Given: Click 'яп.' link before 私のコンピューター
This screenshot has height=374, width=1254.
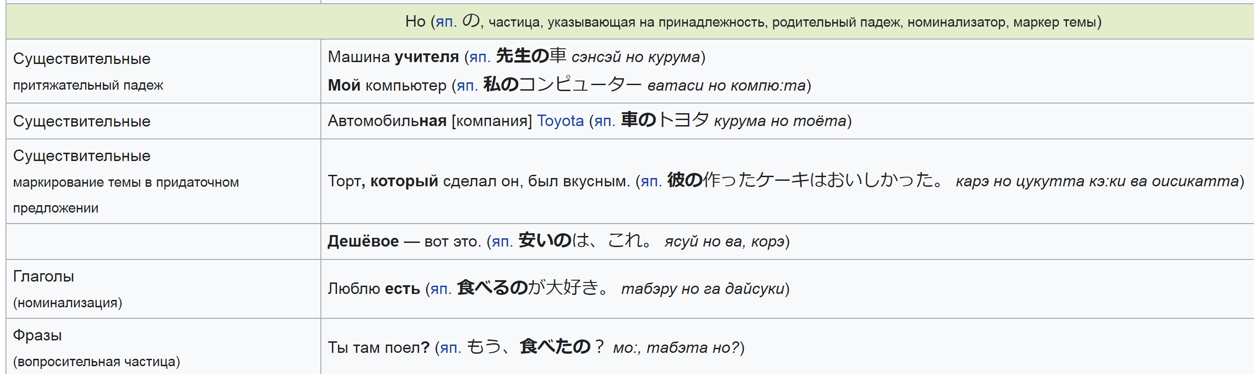Looking at the screenshot, I should [467, 86].
